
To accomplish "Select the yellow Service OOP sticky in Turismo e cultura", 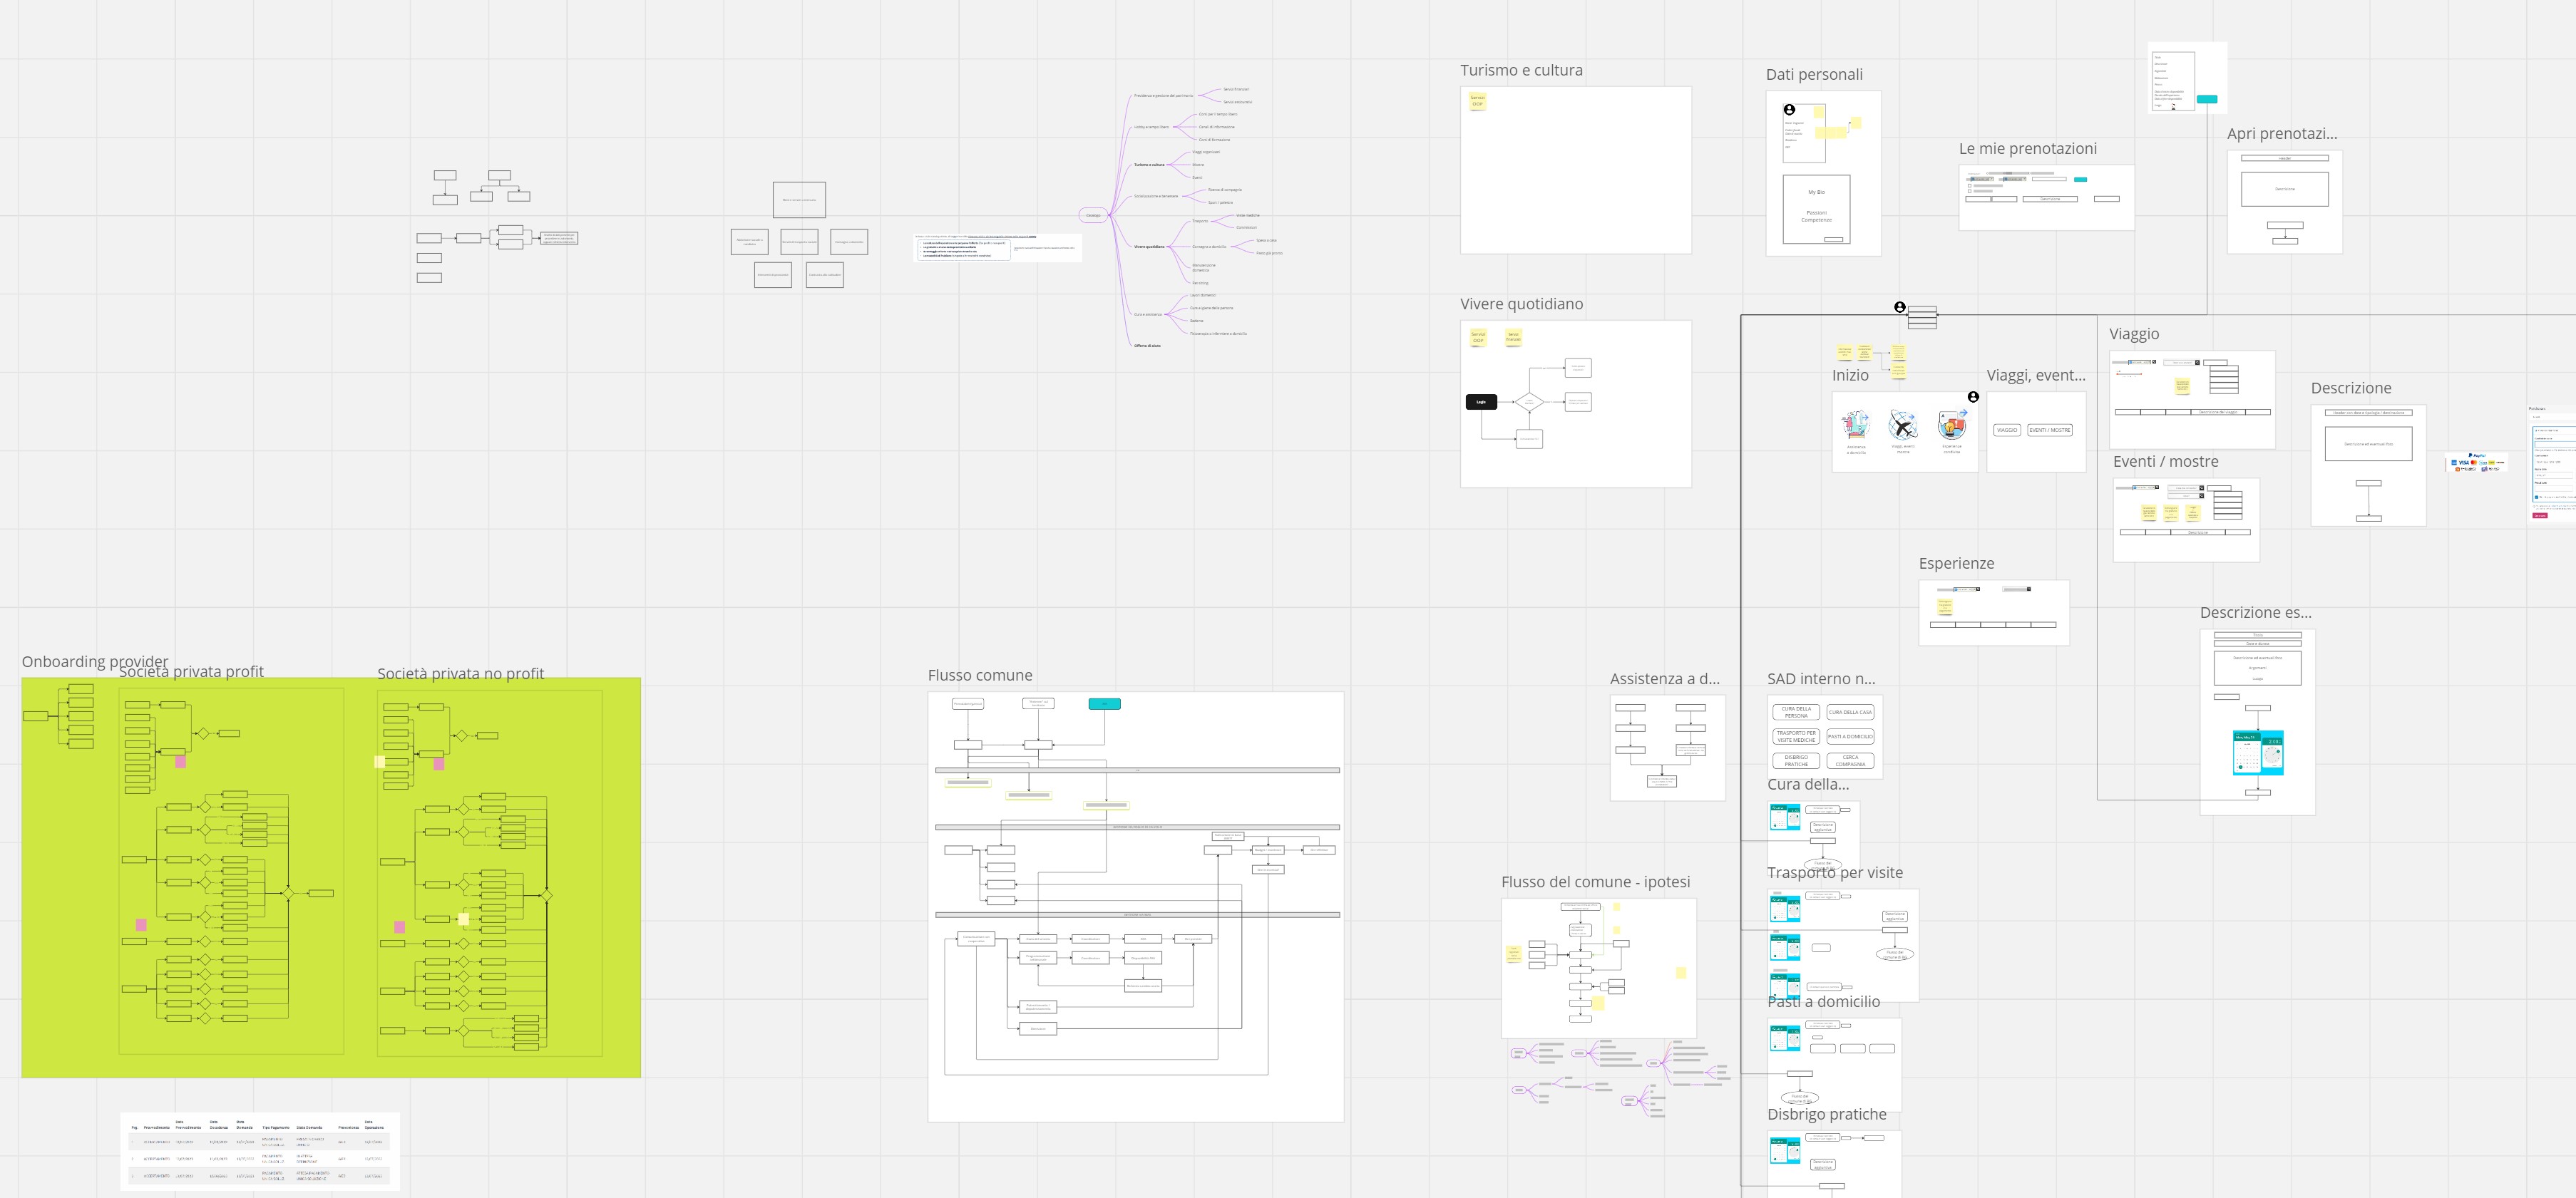I will 1477,101.
